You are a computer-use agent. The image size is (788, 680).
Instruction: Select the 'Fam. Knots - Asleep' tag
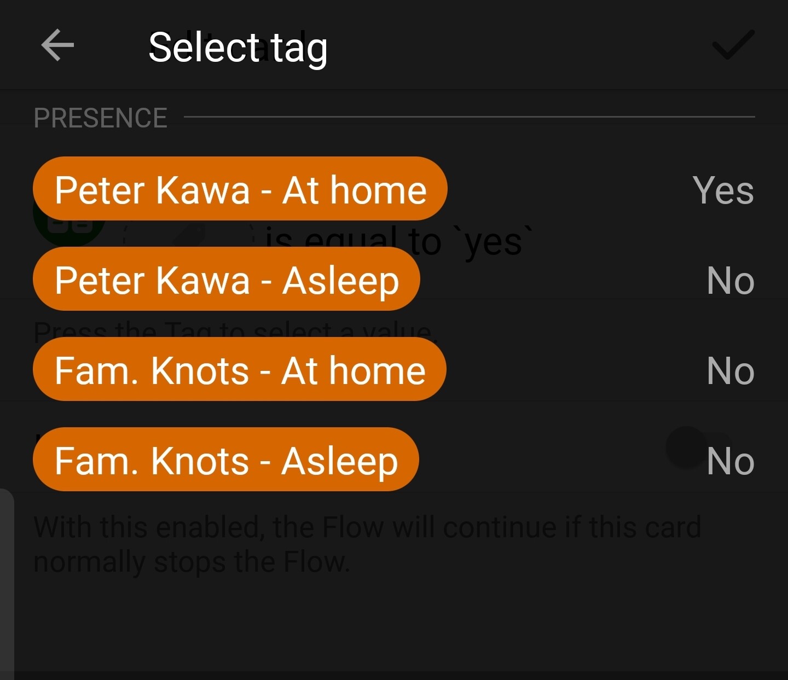(x=225, y=460)
